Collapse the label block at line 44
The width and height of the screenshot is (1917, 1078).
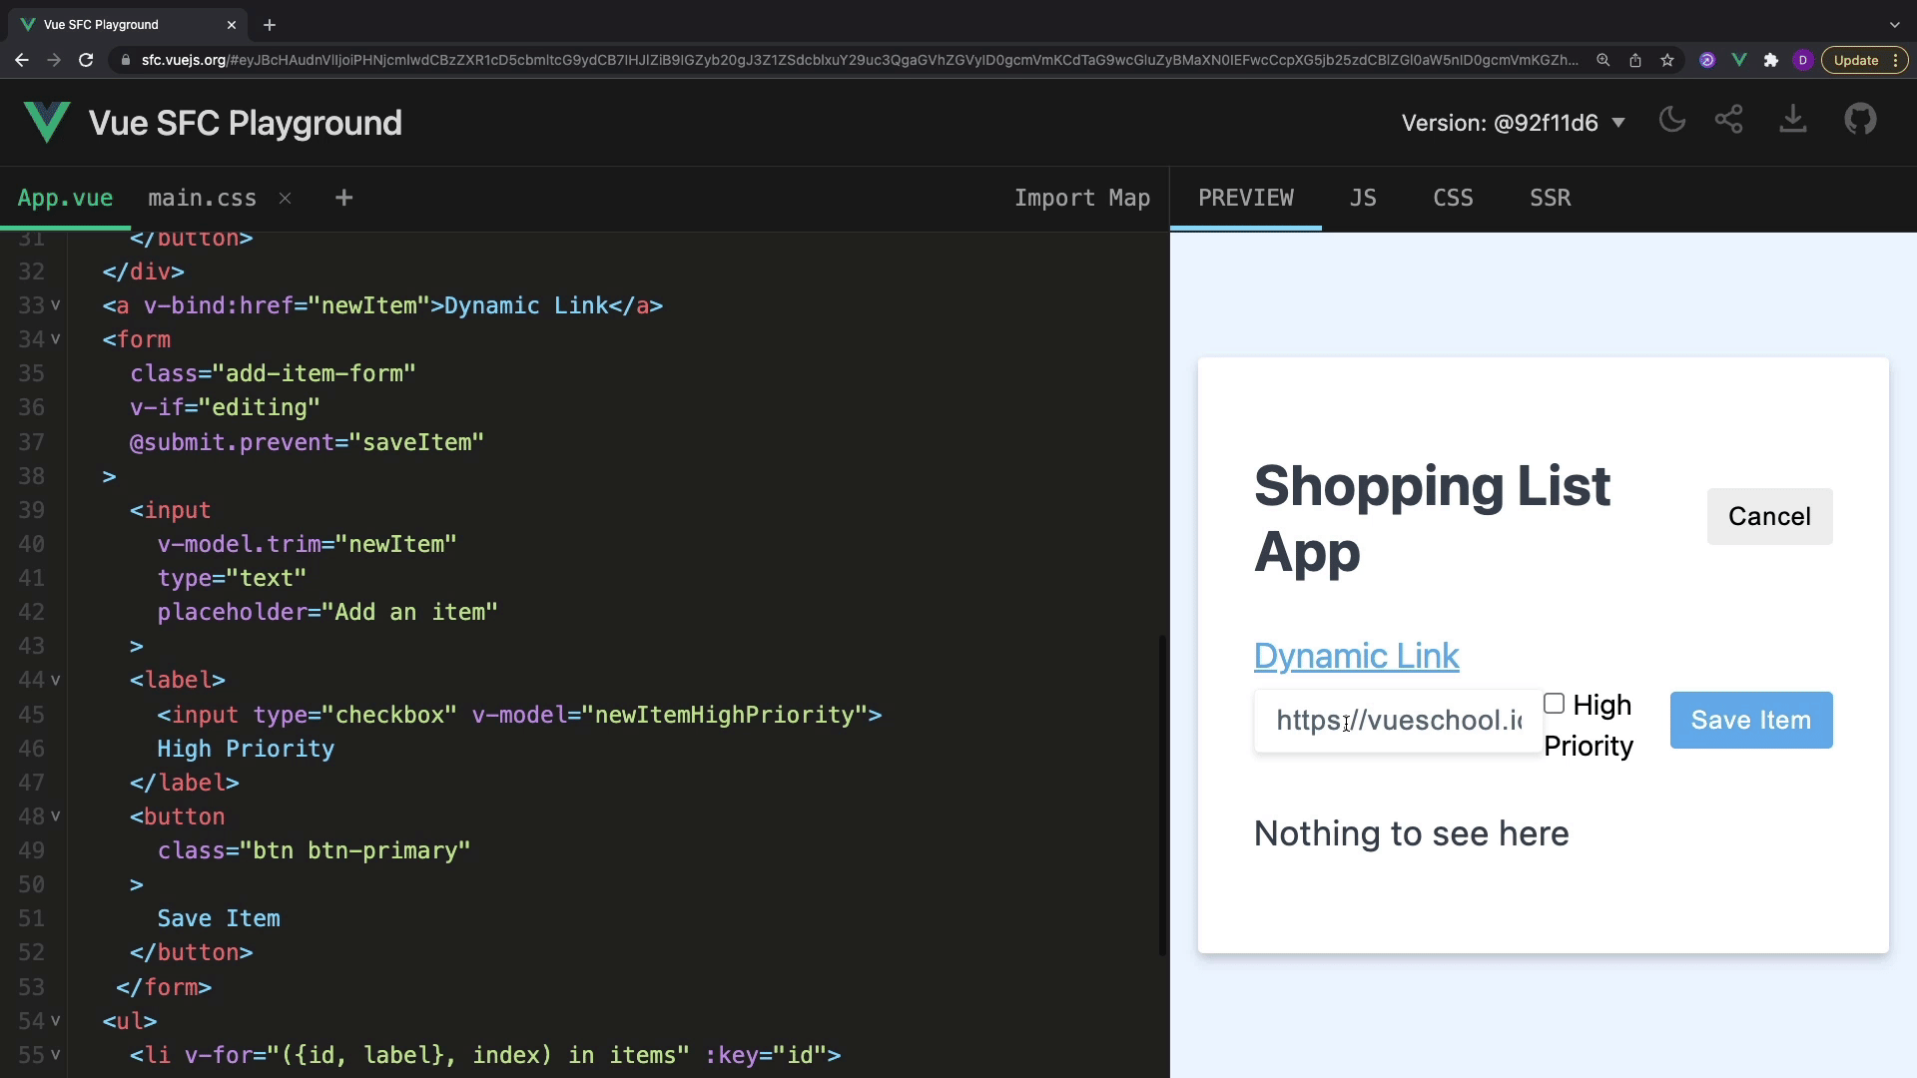coord(56,680)
